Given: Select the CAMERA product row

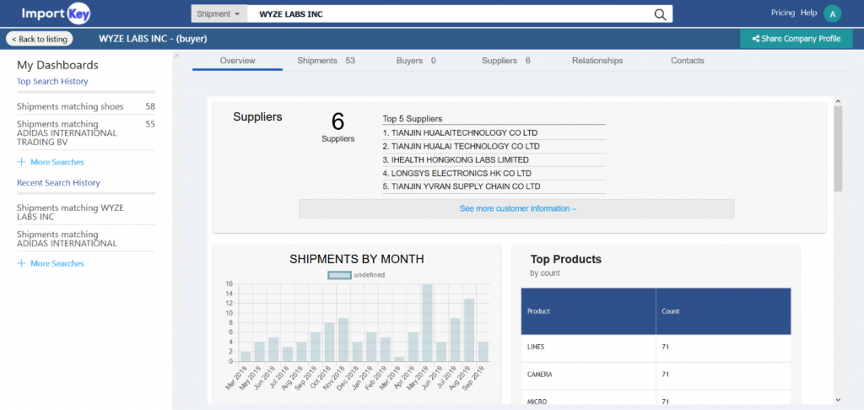Looking at the screenshot, I should 656,375.
